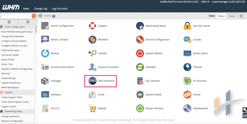Open the Security Center padlock icon

(187, 26)
